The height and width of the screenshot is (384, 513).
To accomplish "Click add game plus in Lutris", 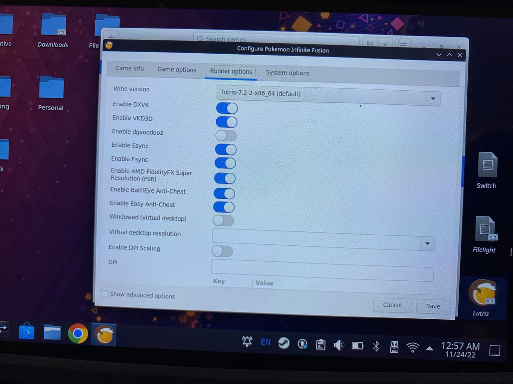I will (111, 36).
